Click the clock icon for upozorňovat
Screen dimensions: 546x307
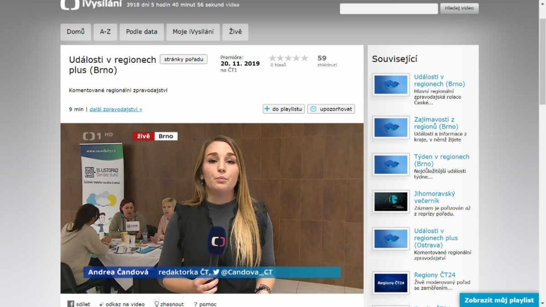point(313,109)
